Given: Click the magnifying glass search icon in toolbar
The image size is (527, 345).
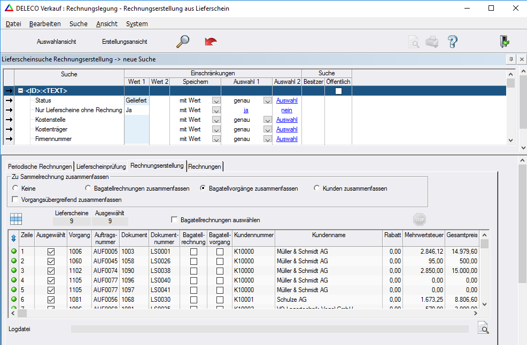Looking at the screenshot, I should click(x=183, y=42).
